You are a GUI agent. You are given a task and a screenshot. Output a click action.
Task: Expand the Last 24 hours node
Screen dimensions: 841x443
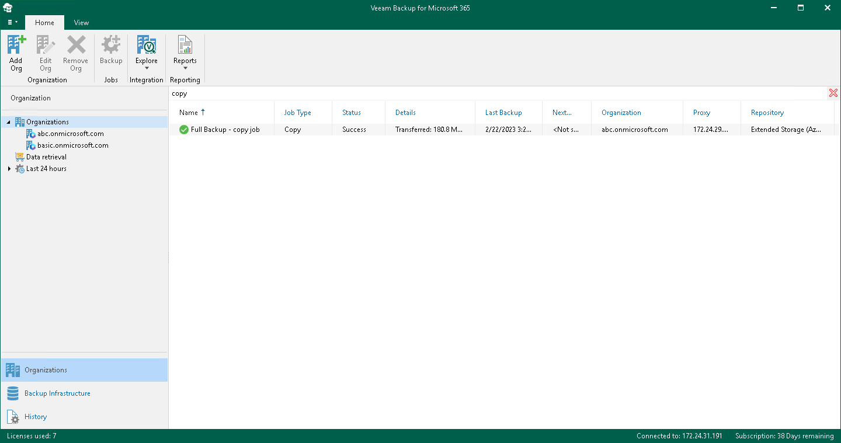[9, 169]
